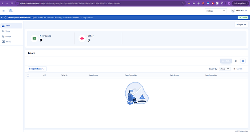Click the Development Mode info icon
The width and height of the screenshot is (250, 132).
[x=5, y=17]
